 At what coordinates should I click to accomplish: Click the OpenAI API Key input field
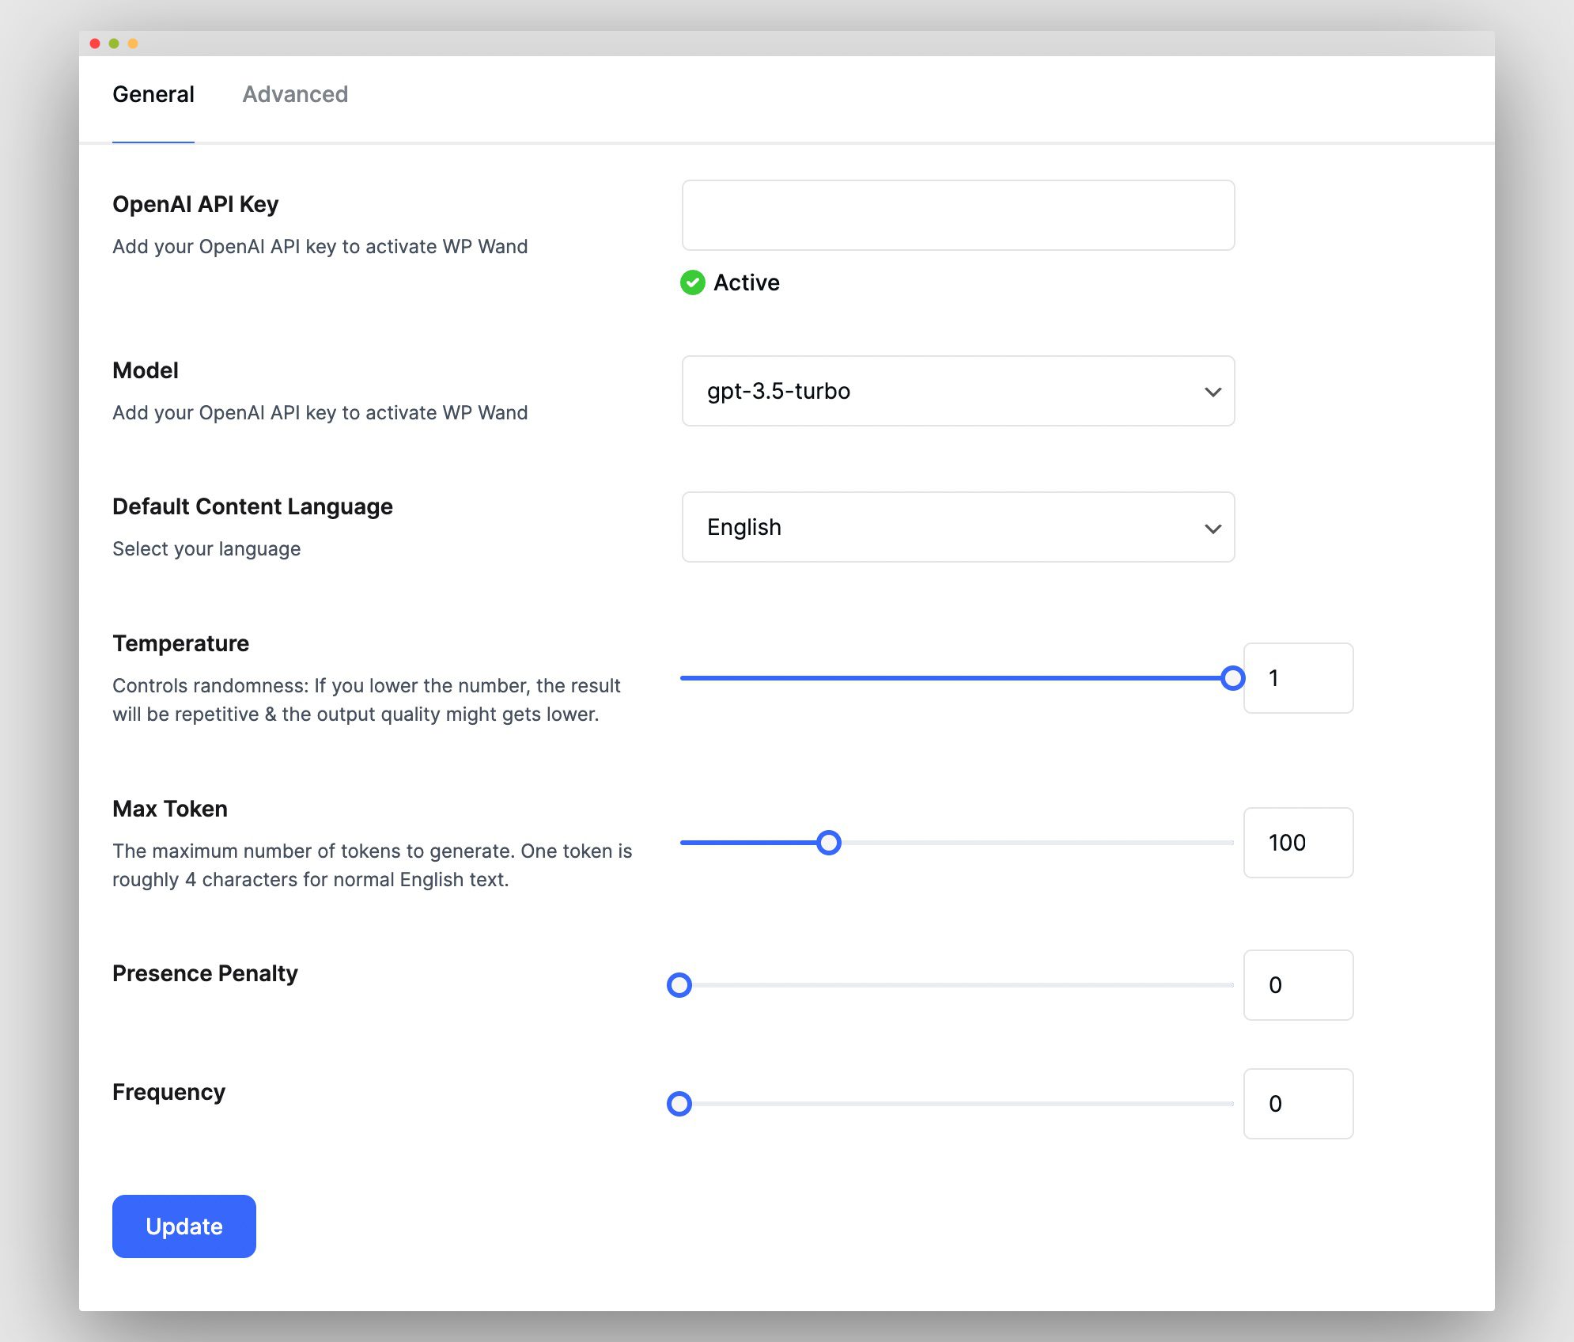pos(958,215)
